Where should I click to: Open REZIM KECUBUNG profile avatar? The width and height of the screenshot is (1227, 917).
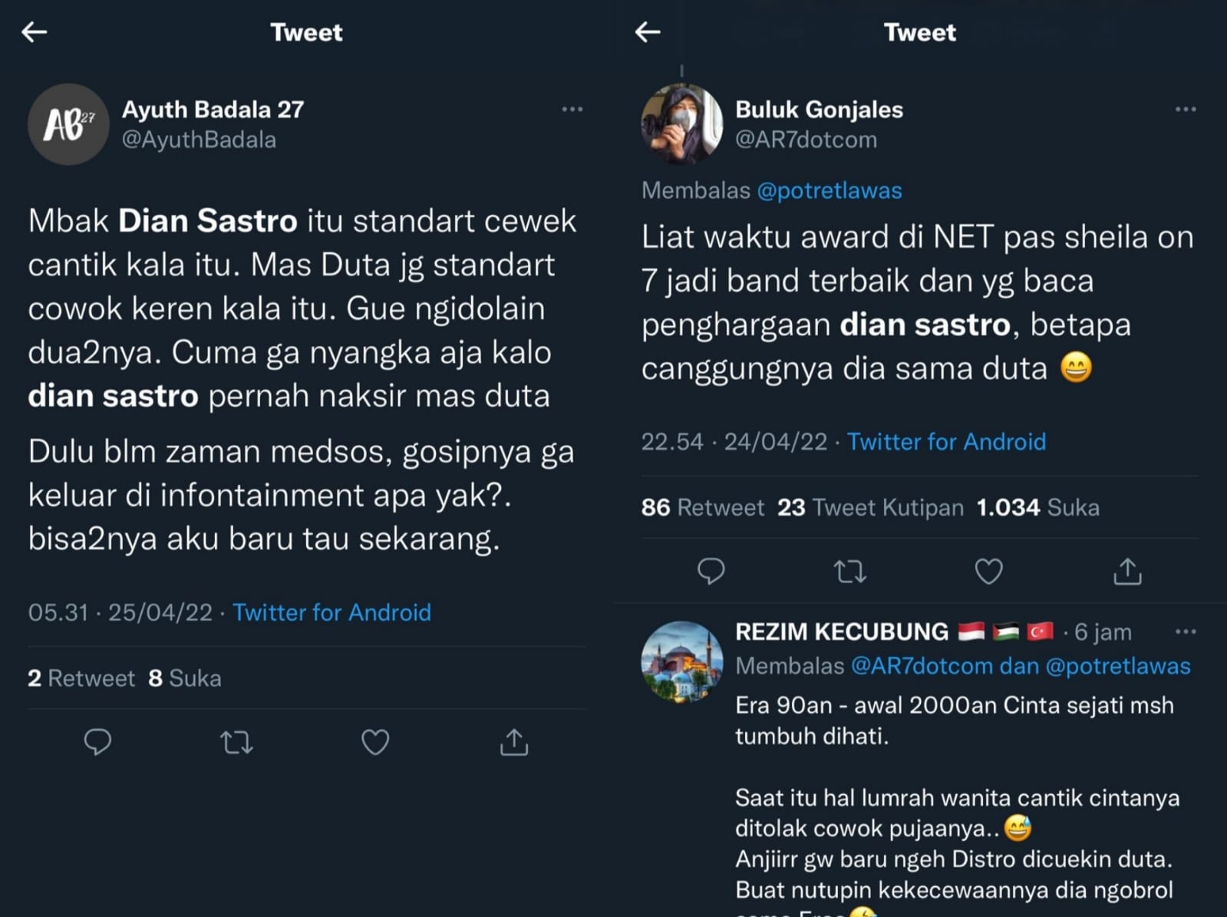(681, 661)
